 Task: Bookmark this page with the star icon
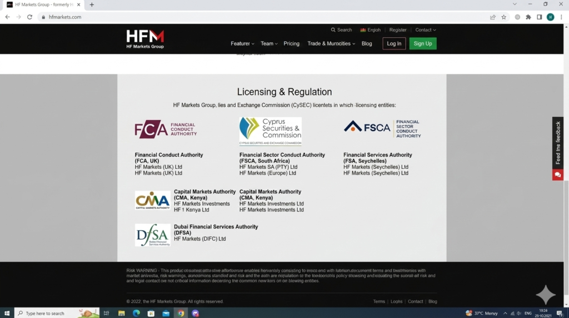point(504,17)
